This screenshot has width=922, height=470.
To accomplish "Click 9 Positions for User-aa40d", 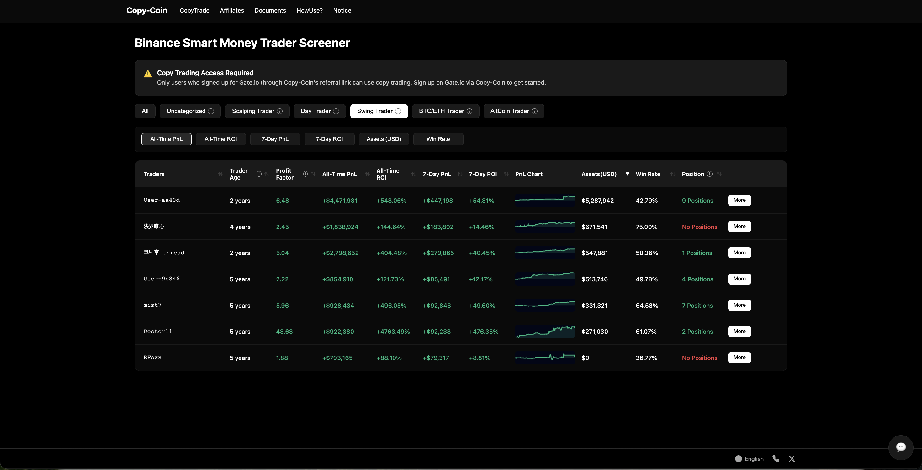I will 697,201.
